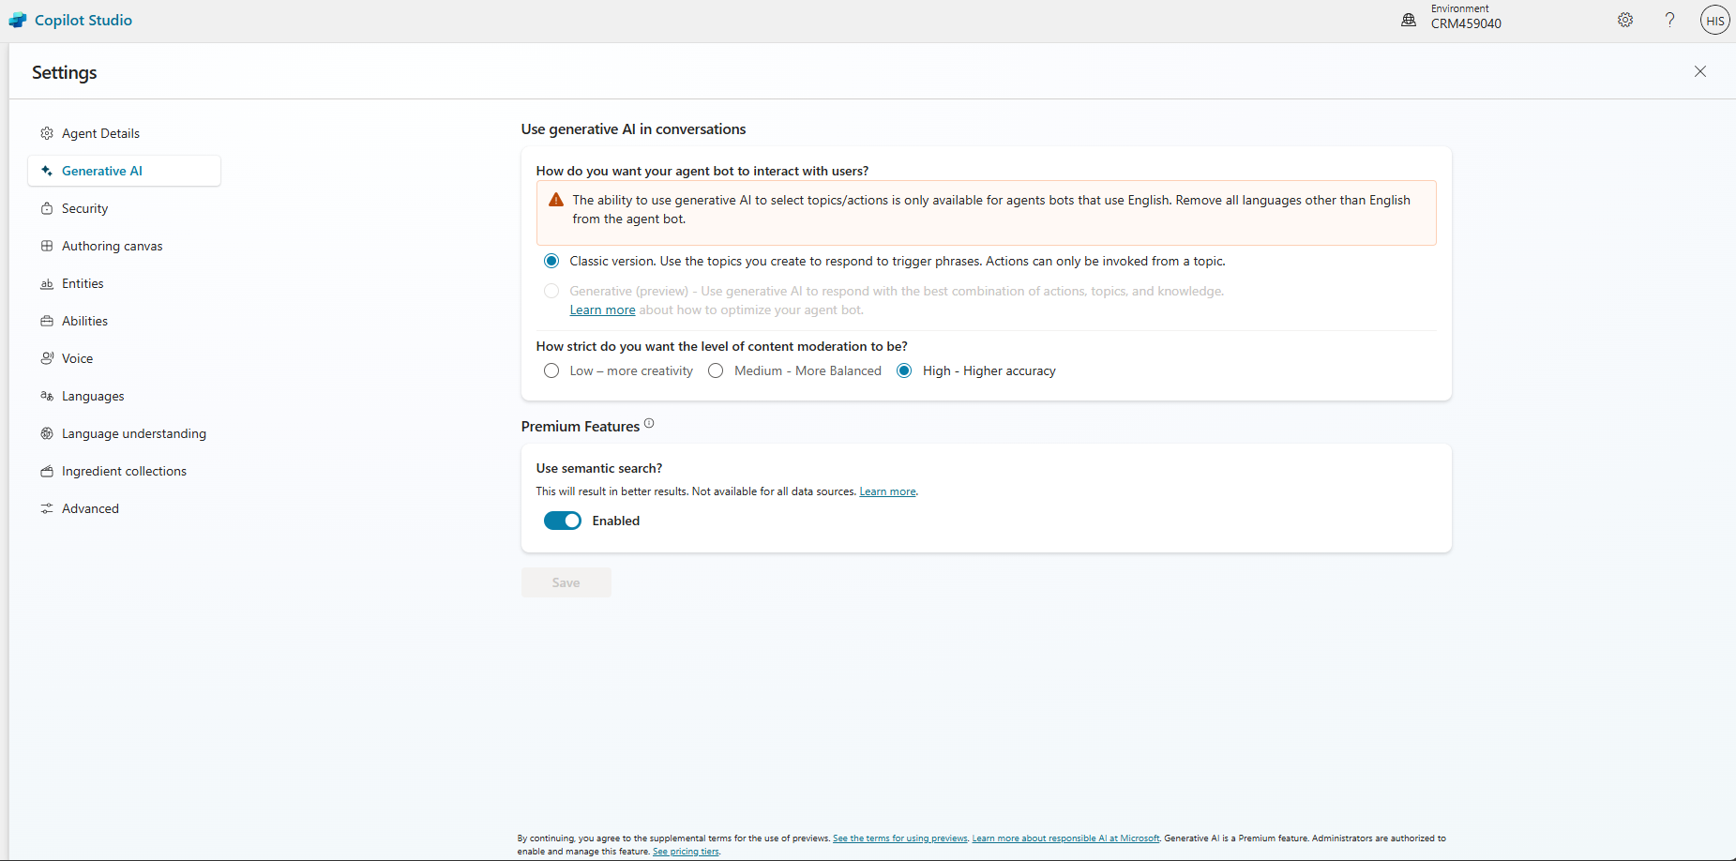Viewport: 1736px width, 861px height.
Task: Click the 'Use semantic search?' label
Action: coord(599,468)
